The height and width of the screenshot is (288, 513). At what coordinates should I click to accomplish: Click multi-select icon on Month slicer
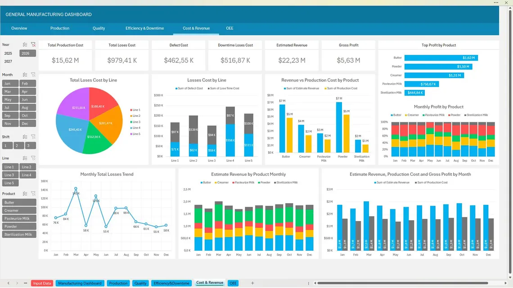click(x=25, y=75)
